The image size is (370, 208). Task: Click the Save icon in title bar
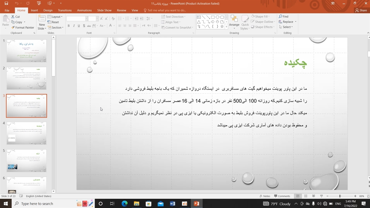click(6, 3)
